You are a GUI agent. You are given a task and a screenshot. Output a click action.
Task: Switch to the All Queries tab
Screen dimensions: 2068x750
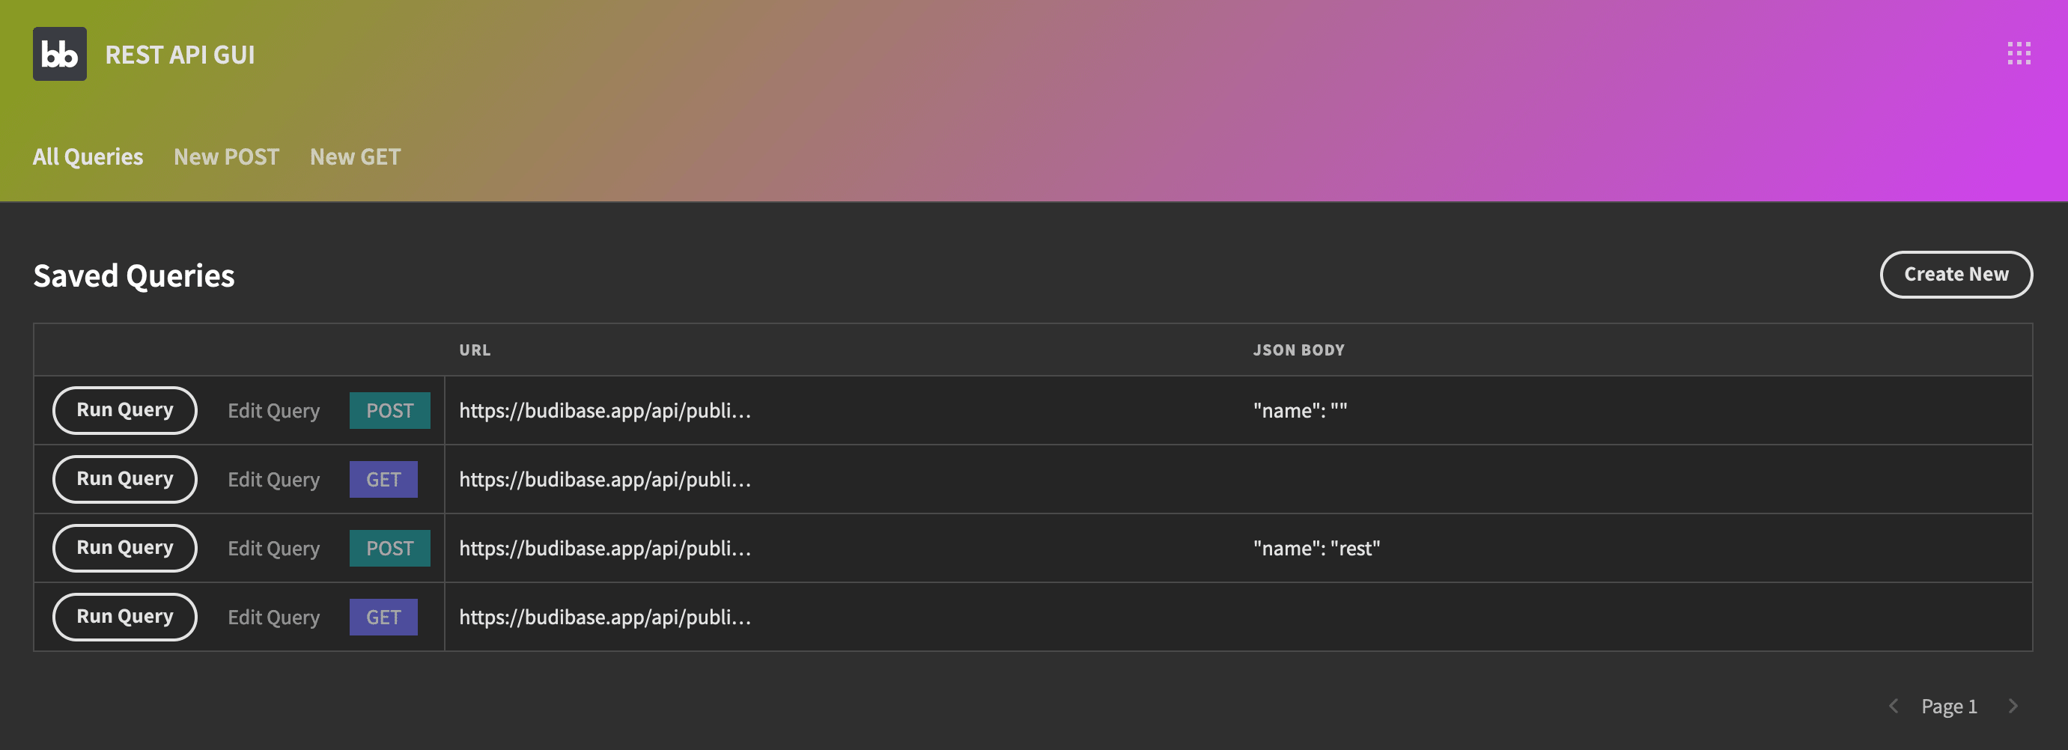coord(88,156)
